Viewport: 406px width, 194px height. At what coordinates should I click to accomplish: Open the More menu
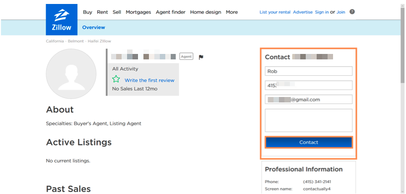232,12
